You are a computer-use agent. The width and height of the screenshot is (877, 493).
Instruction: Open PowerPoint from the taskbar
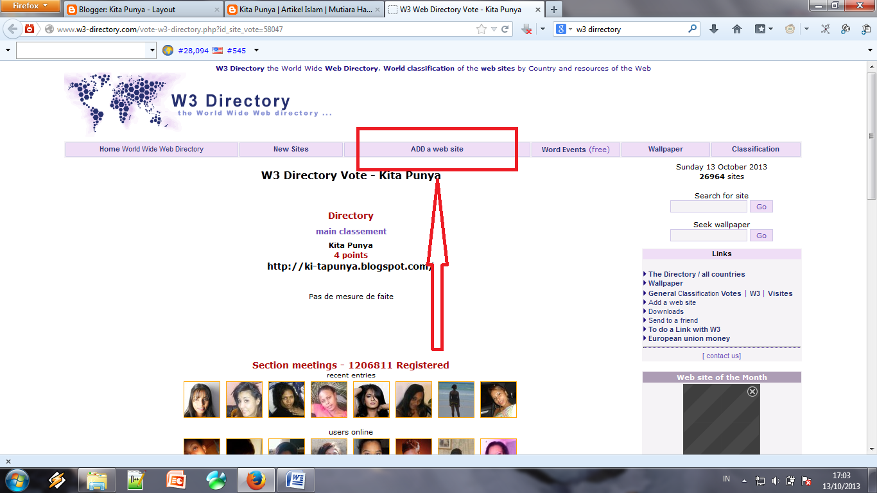(x=176, y=480)
